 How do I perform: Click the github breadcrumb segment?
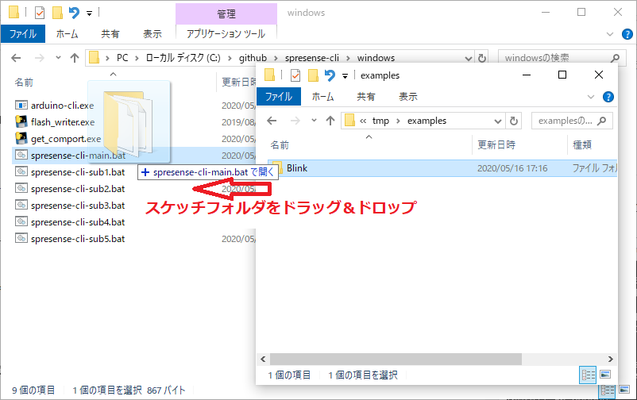tap(253, 58)
